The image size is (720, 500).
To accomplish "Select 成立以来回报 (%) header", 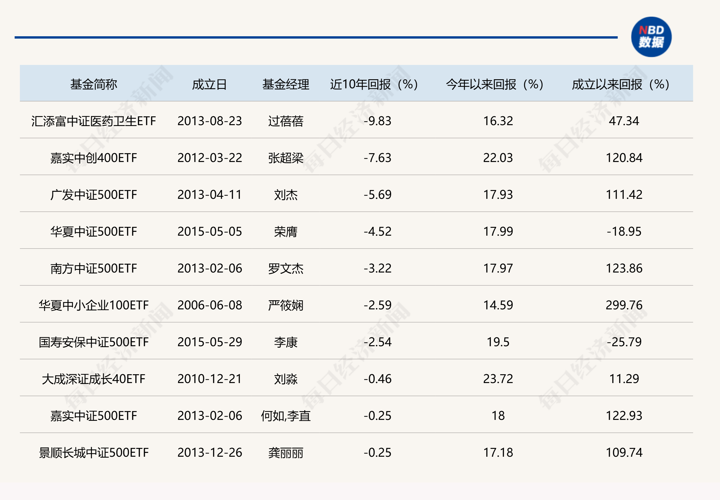I will (620, 84).
